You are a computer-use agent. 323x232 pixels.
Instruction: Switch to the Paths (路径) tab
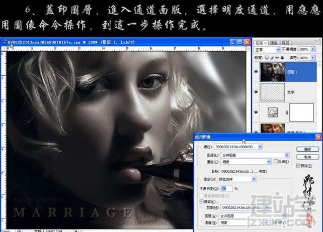(x=285, y=43)
